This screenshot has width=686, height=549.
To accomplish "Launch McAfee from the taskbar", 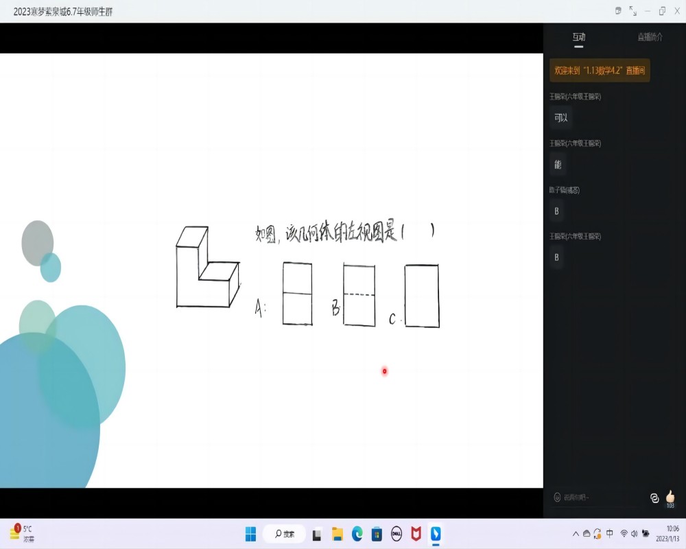I will 416,533.
